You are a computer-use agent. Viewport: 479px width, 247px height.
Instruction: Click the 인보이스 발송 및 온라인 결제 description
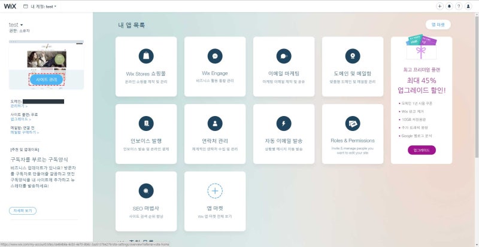146,150
